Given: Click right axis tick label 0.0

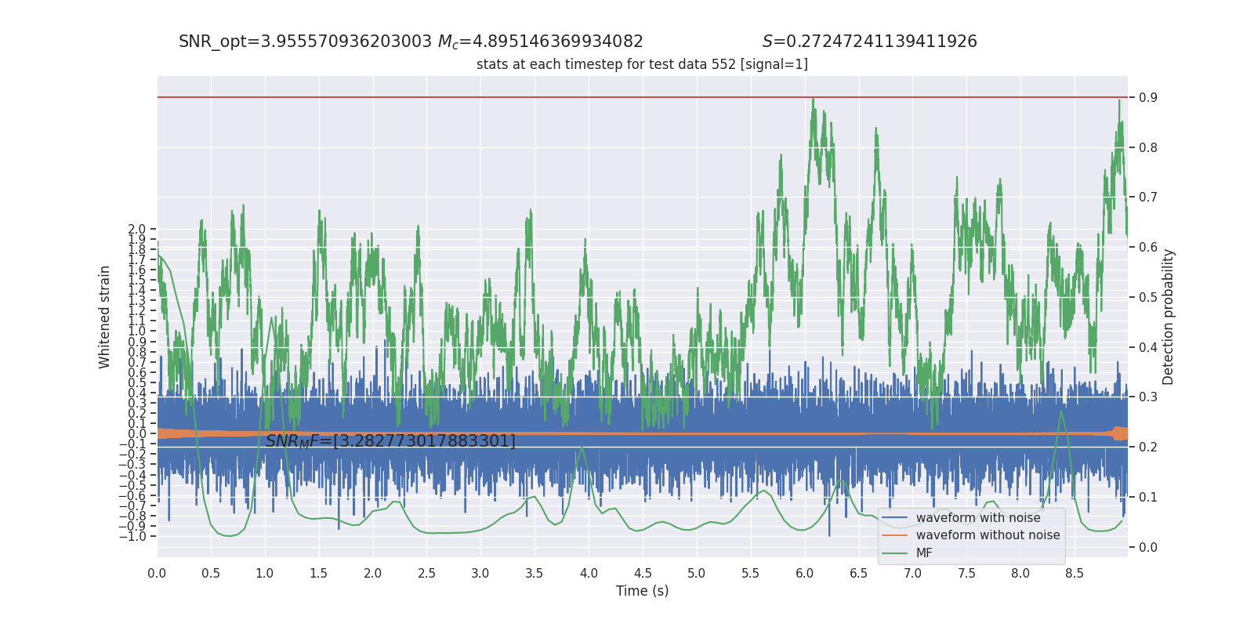Looking at the screenshot, I should tap(1148, 547).
